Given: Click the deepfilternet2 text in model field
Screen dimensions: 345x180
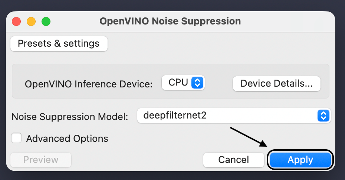Looking at the screenshot, I should tap(175, 116).
